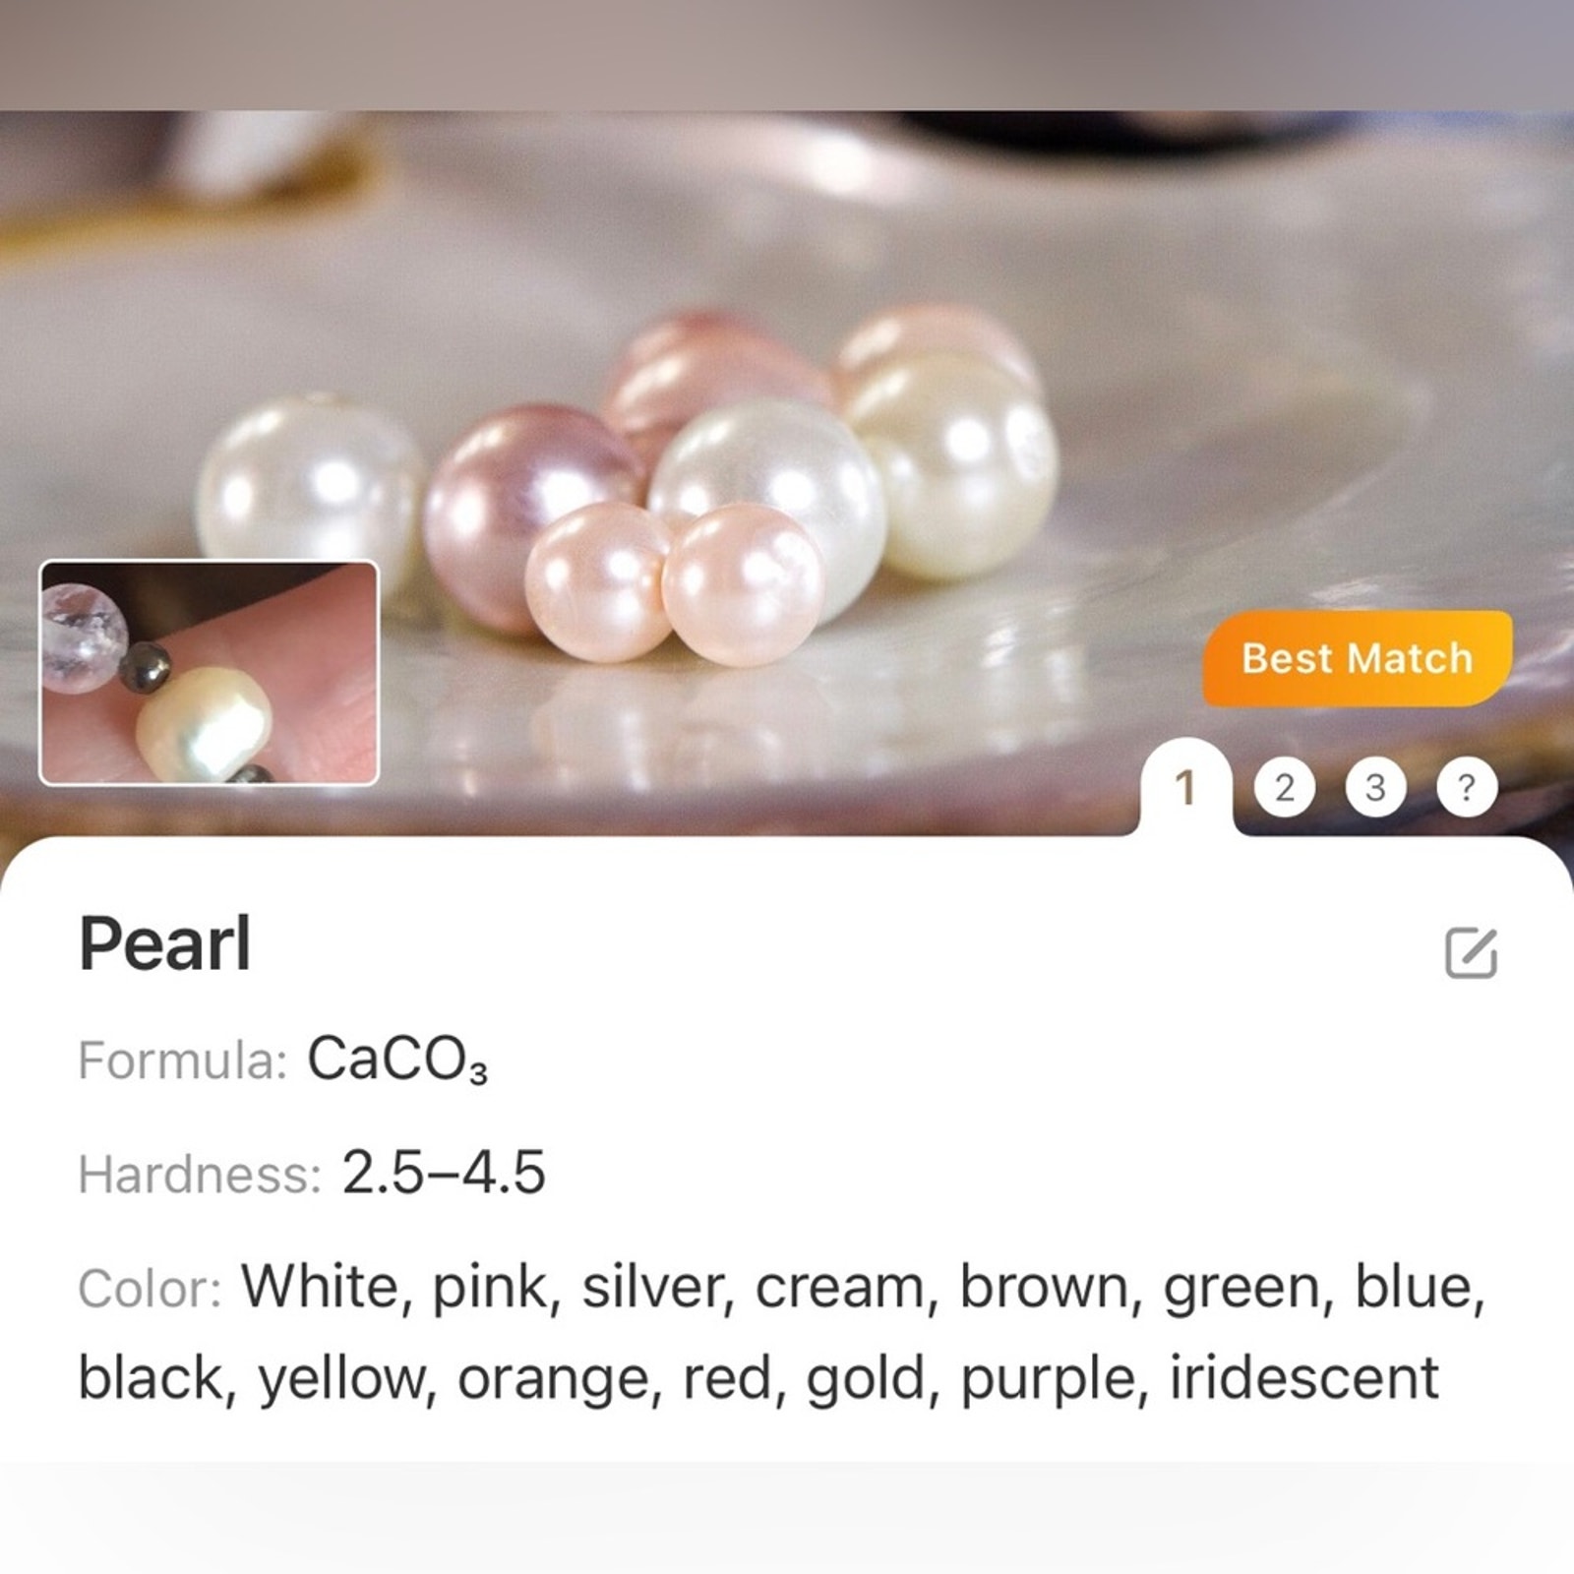1574x1574 pixels.
Task: Switch to match result tab 1
Action: tap(1185, 787)
